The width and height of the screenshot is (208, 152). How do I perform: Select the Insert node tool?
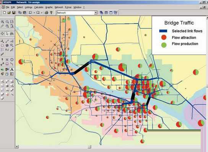(2, 41)
